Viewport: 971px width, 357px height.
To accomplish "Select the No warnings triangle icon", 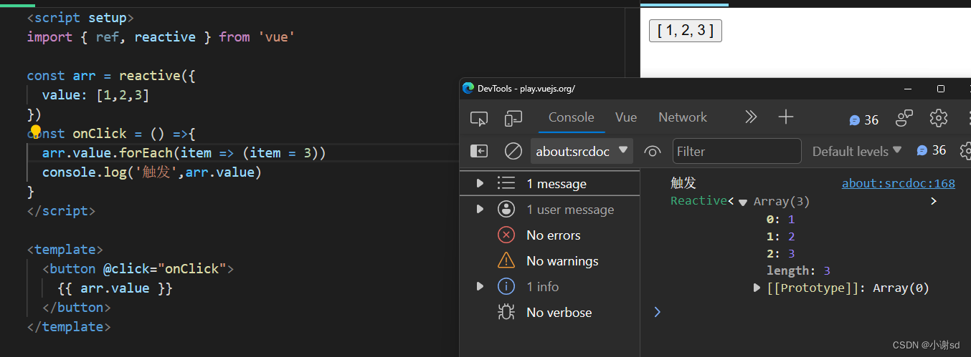I will click(506, 260).
